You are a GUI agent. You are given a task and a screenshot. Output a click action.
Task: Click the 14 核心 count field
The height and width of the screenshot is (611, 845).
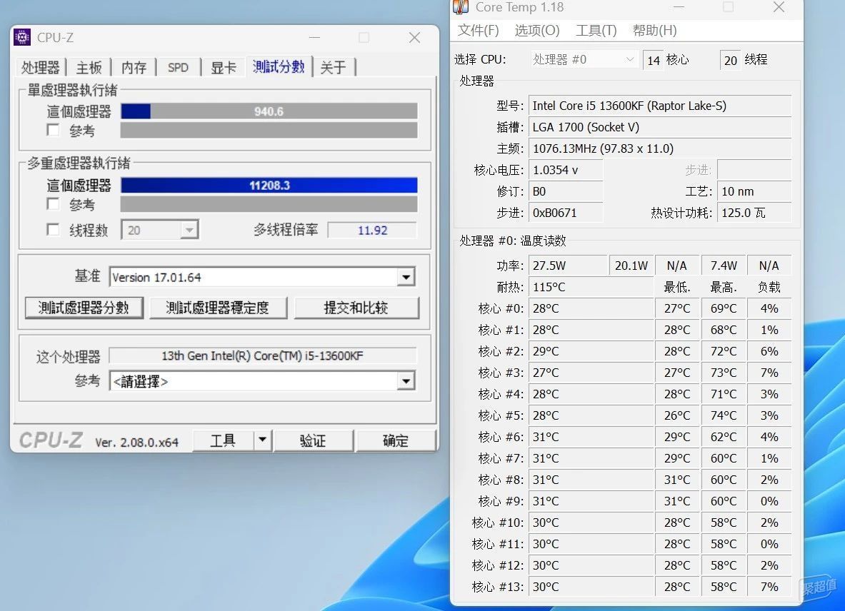(653, 60)
